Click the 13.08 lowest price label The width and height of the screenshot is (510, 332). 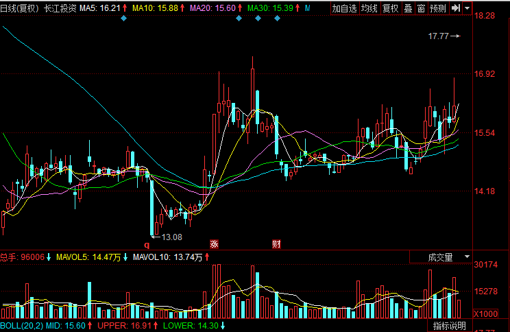pyautogui.click(x=172, y=237)
